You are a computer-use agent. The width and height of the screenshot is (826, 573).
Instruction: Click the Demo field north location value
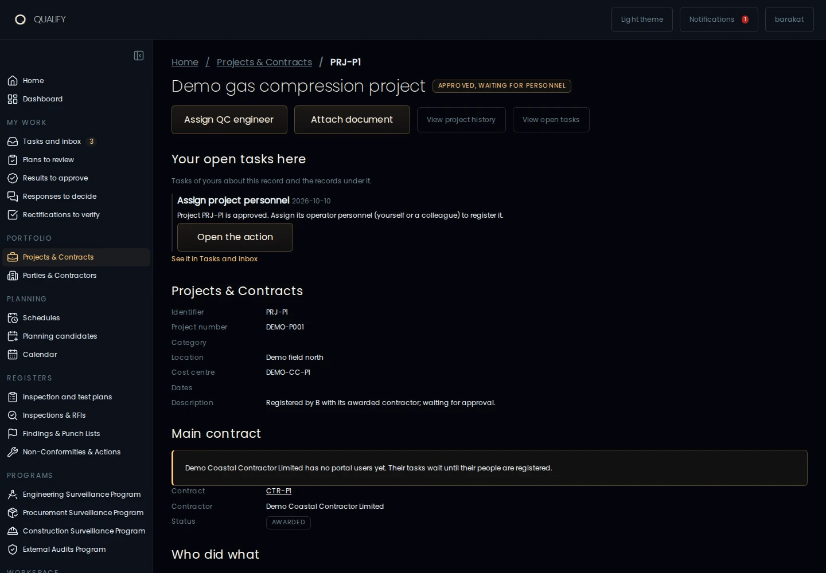tap(295, 358)
